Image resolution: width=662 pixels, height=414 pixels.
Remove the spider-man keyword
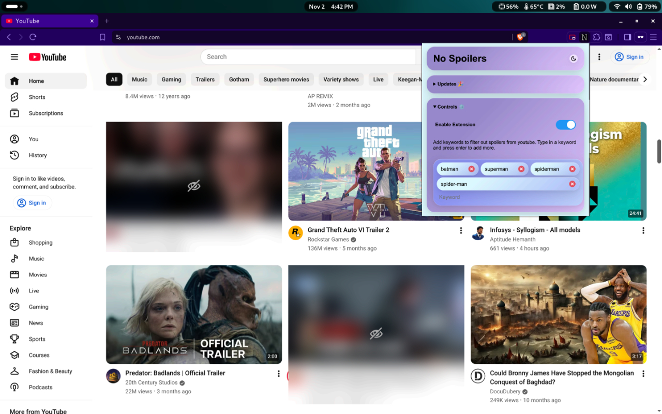572,184
